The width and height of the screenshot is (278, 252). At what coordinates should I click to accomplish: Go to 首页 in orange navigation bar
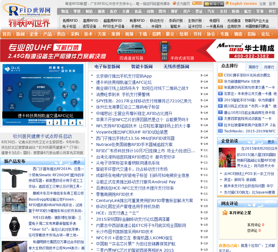coord(7,34)
